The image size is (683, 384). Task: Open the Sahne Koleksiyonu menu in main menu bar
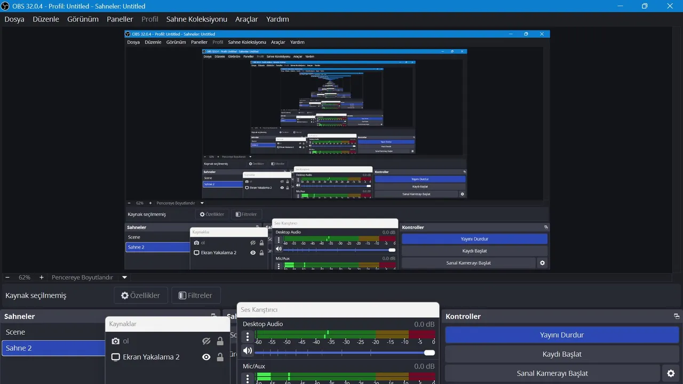pyautogui.click(x=197, y=19)
